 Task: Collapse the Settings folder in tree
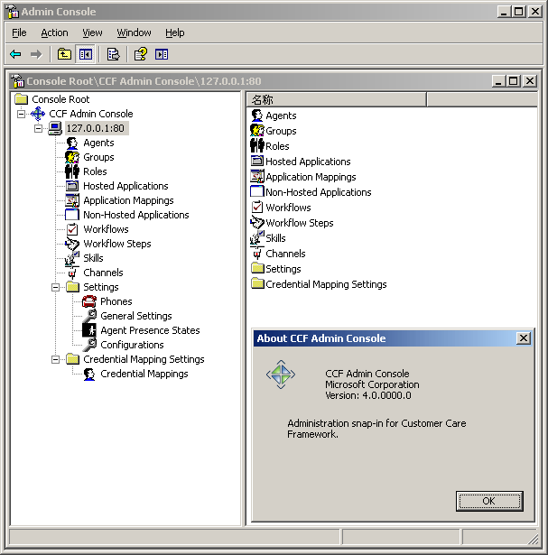pos(55,287)
